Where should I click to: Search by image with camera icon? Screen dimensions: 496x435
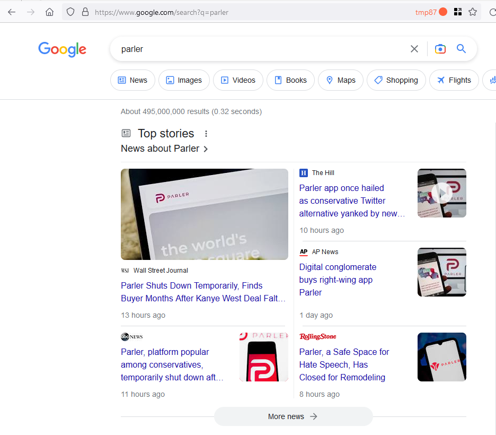tap(440, 49)
